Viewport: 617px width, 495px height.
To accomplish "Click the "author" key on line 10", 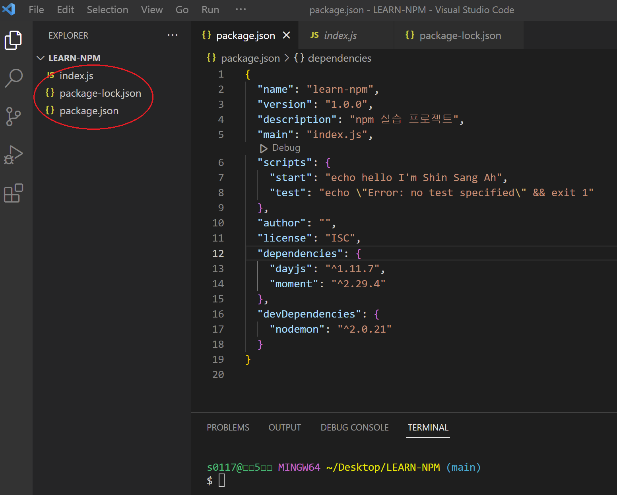I will pyautogui.click(x=281, y=223).
